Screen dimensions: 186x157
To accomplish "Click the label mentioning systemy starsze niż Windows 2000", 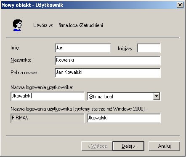I will pos(78,109).
